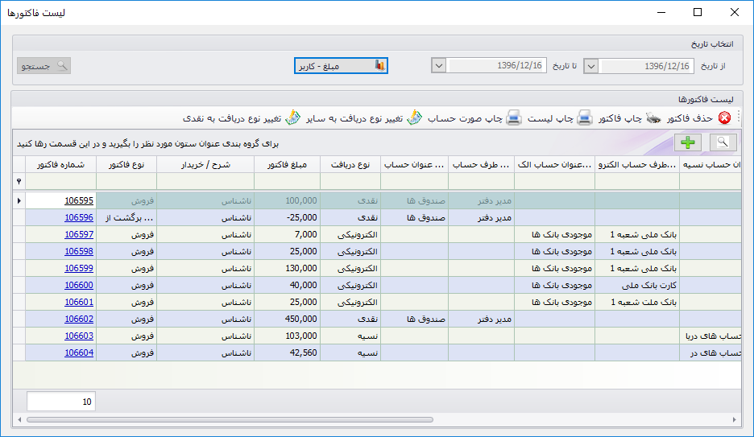Click the magnifier find icon in grid panel
This screenshot has height=437, width=754.
coord(723,142)
